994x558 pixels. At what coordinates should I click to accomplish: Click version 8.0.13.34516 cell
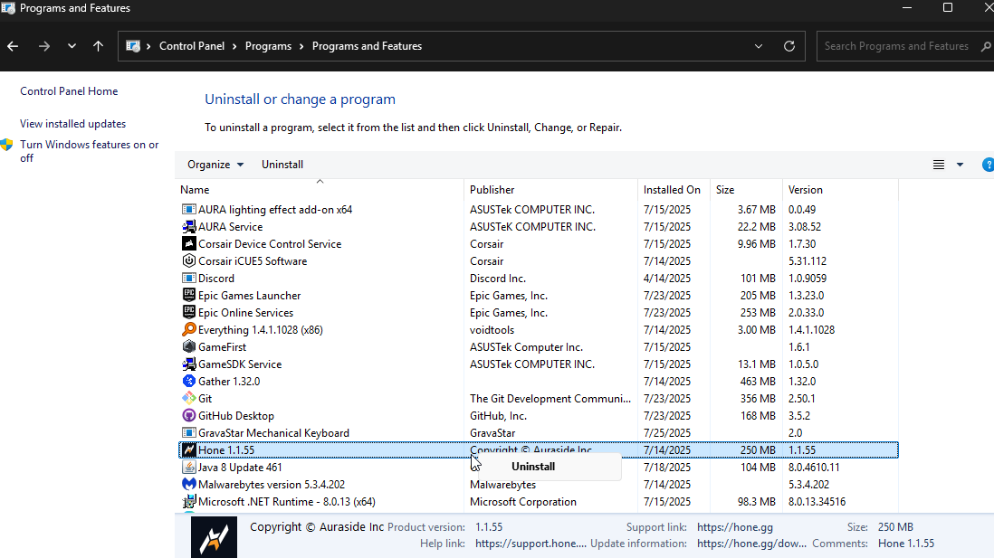(x=817, y=502)
